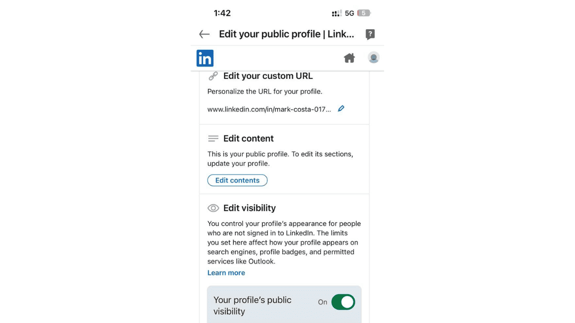Edit the URL using the pencil icon
The height and width of the screenshot is (323, 575).
[x=341, y=109]
